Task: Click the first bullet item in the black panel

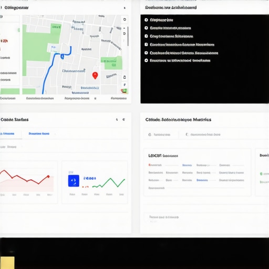Action: [x=159, y=20]
